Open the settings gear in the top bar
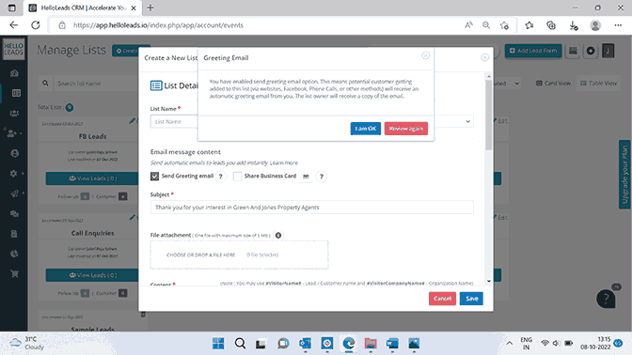 [x=591, y=51]
